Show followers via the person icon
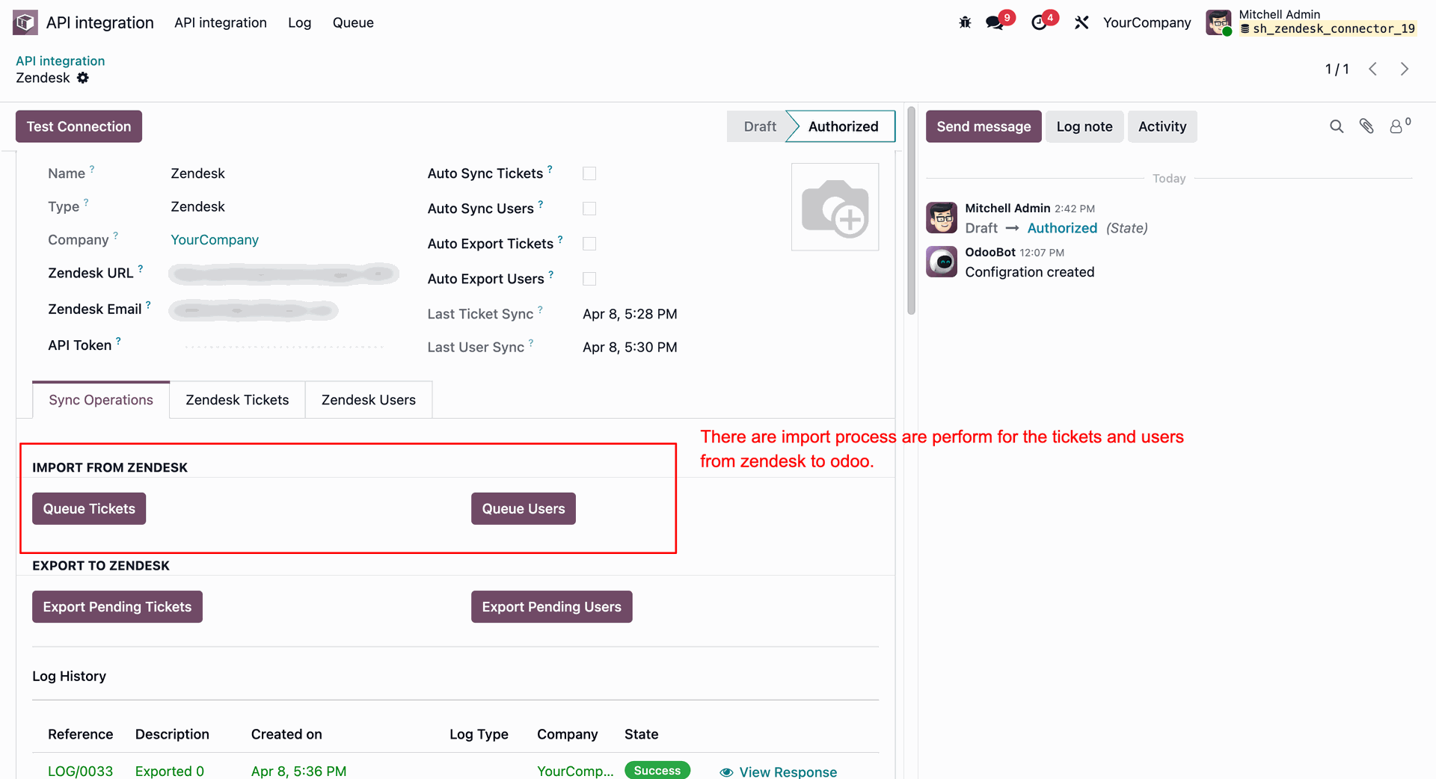1436x779 pixels. (1399, 126)
